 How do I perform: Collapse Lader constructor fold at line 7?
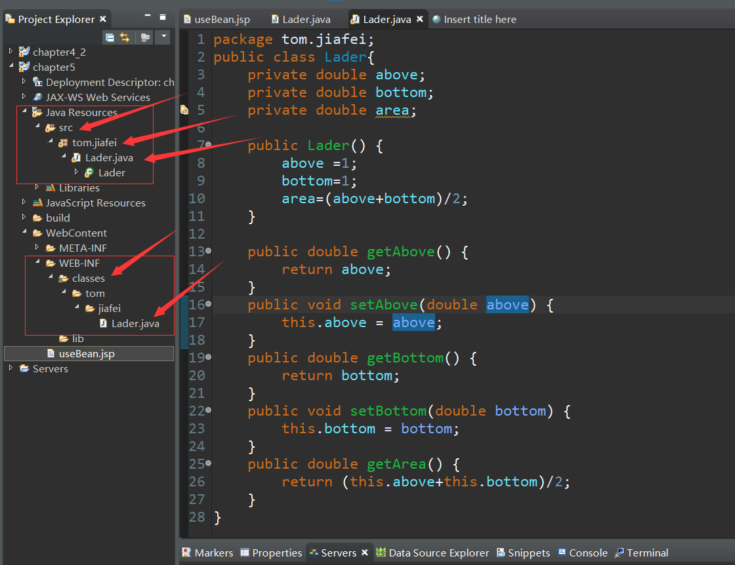pyautogui.click(x=209, y=144)
